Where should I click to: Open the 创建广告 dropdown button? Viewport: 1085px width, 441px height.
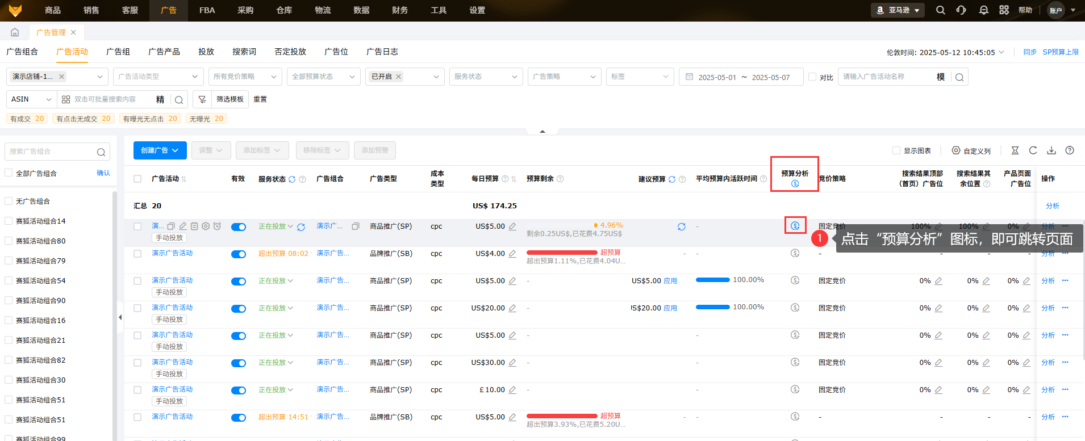160,150
